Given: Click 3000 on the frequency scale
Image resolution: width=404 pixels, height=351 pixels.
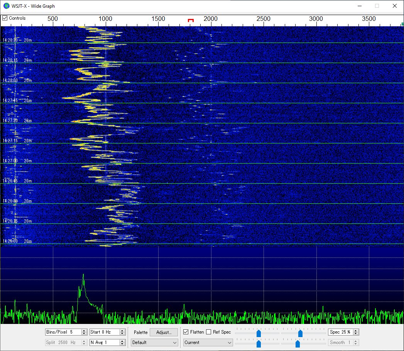Looking at the screenshot, I should (316, 19).
